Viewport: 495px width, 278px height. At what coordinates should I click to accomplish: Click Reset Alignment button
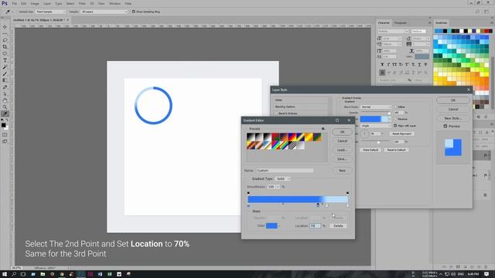402,134
